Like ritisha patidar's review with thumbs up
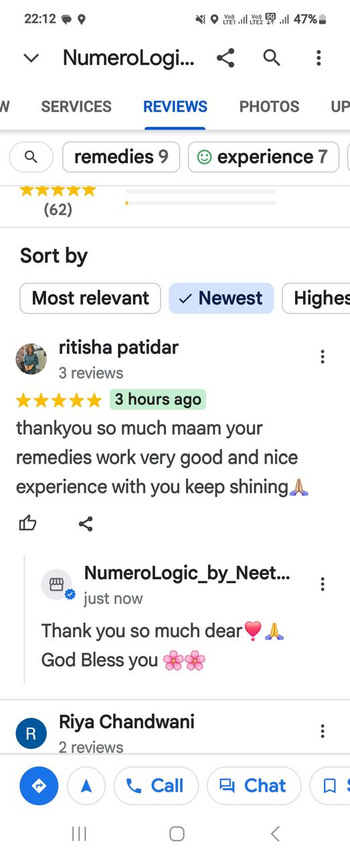The height and width of the screenshot is (856, 350). click(27, 524)
